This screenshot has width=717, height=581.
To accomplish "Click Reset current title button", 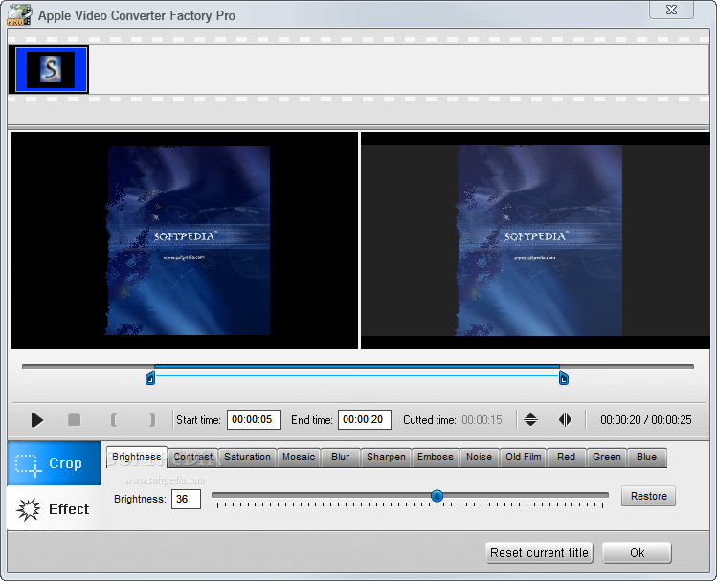I will pyautogui.click(x=539, y=553).
